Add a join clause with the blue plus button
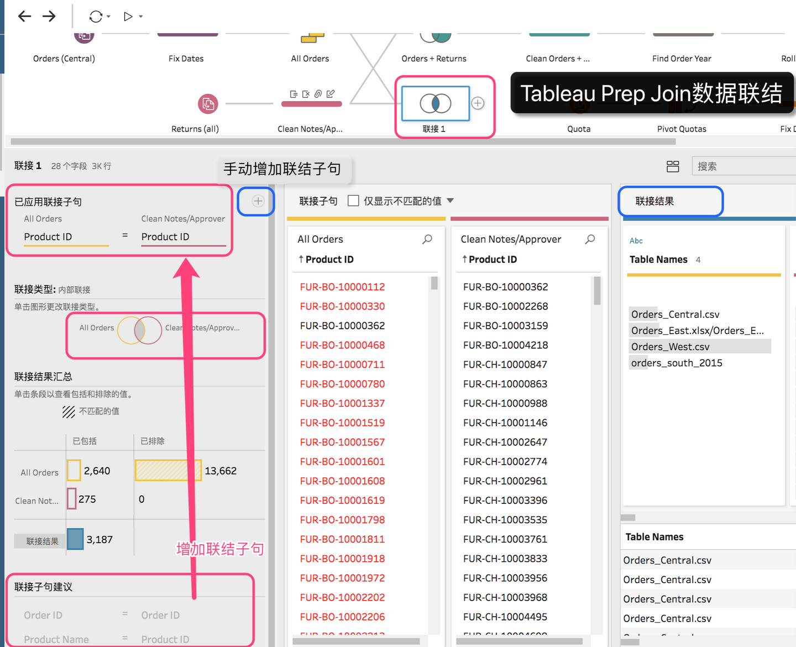 pos(256,201)
